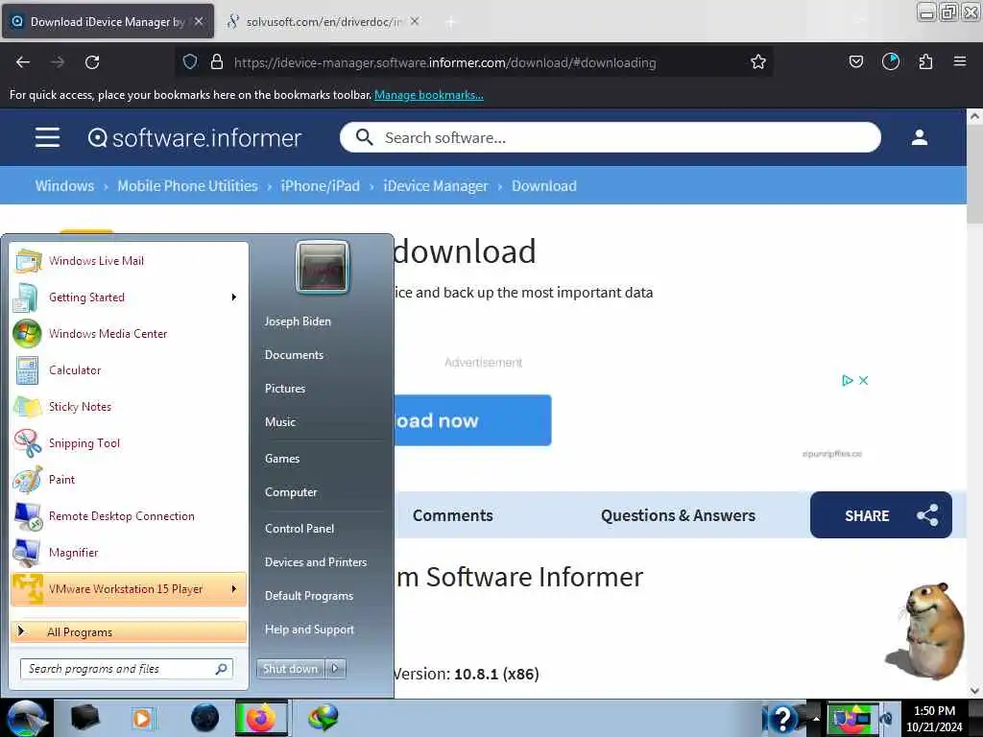Open tracking protection shield icon
The height and width of the screenshot is (737, 983).
click(x=190, y=62)
